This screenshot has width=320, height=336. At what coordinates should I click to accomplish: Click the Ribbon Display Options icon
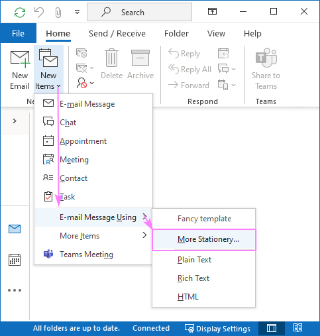pos(212,11)
